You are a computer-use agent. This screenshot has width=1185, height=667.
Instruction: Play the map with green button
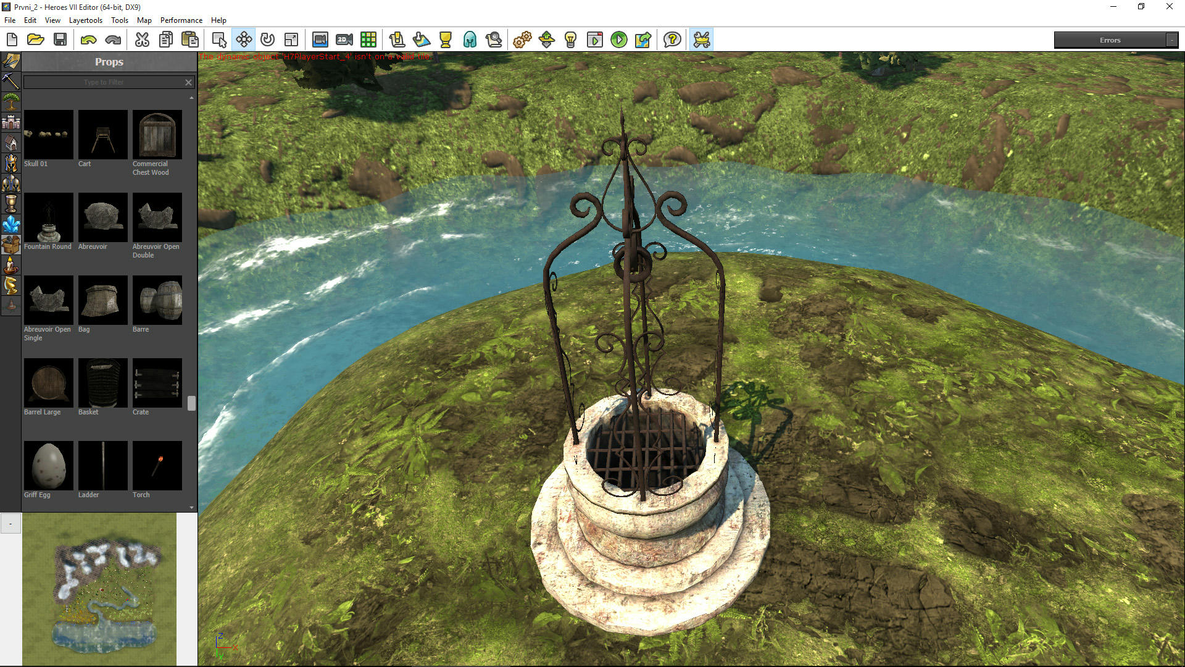619,40
